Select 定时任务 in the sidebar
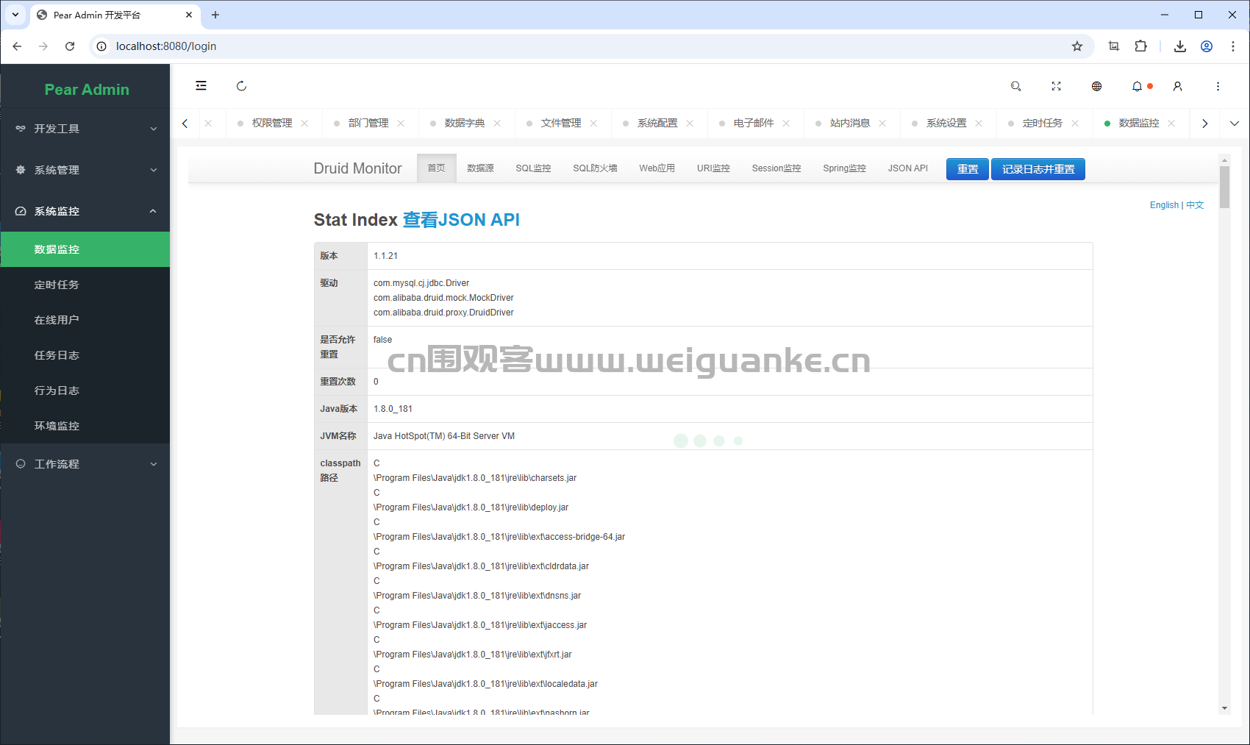The height and width of the screenshot is (745, 1250). click(x=85, y=285)
